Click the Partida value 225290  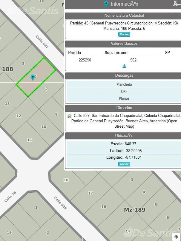tap(85, 60)
